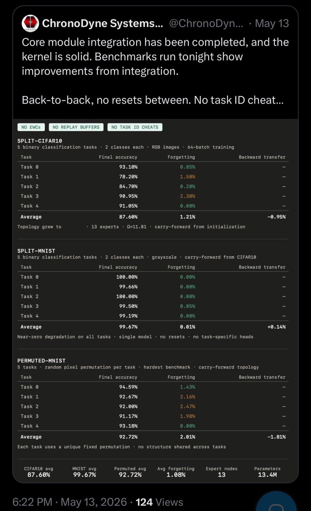Image resolution: width=311 pixels, height=511 pixels.
Task: Select the 90.95% final accuracy value
Action: click(128, 196)
